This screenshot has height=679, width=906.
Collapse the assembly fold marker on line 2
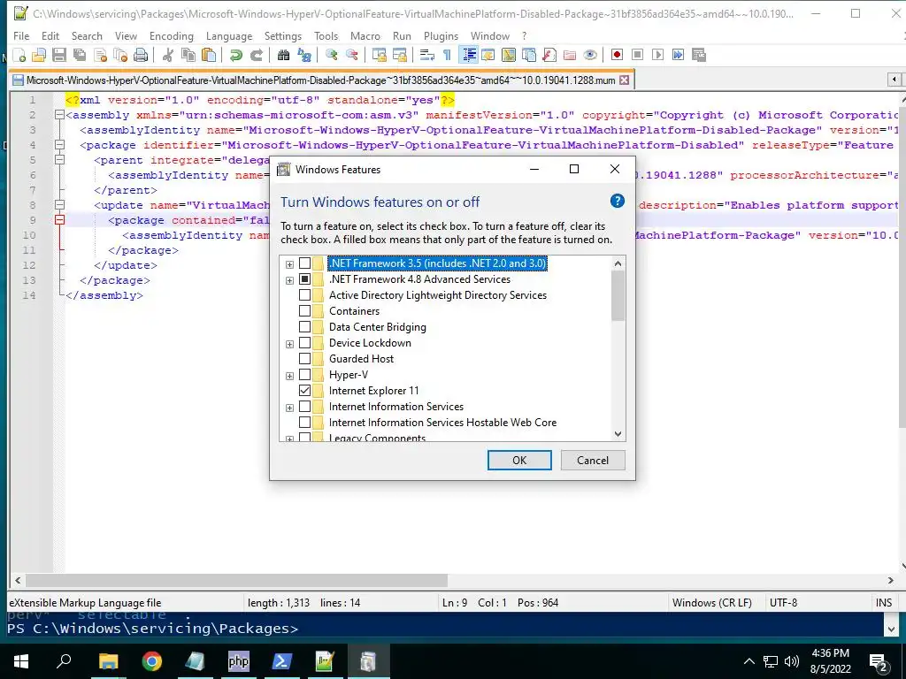click(x=59, y=115)
